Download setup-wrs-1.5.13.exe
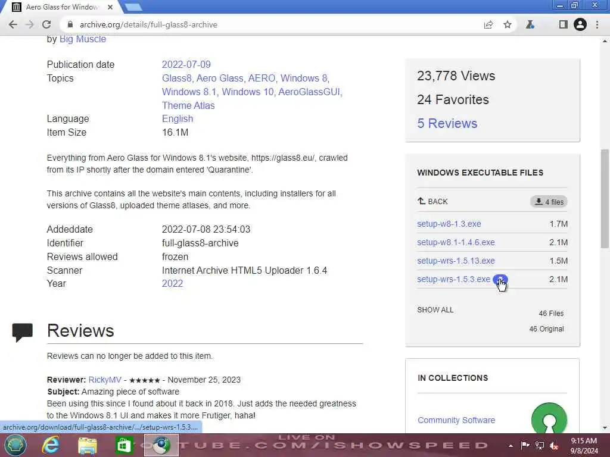Screen dimensions: 610x457 456,261
